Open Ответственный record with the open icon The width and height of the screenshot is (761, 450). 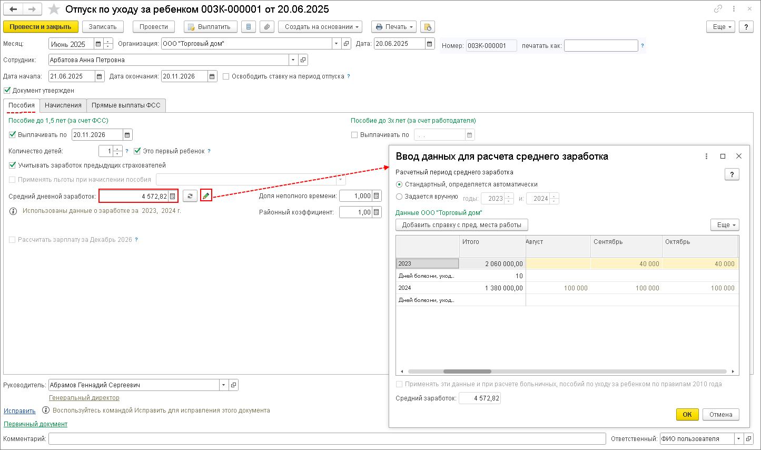[749, 438]
